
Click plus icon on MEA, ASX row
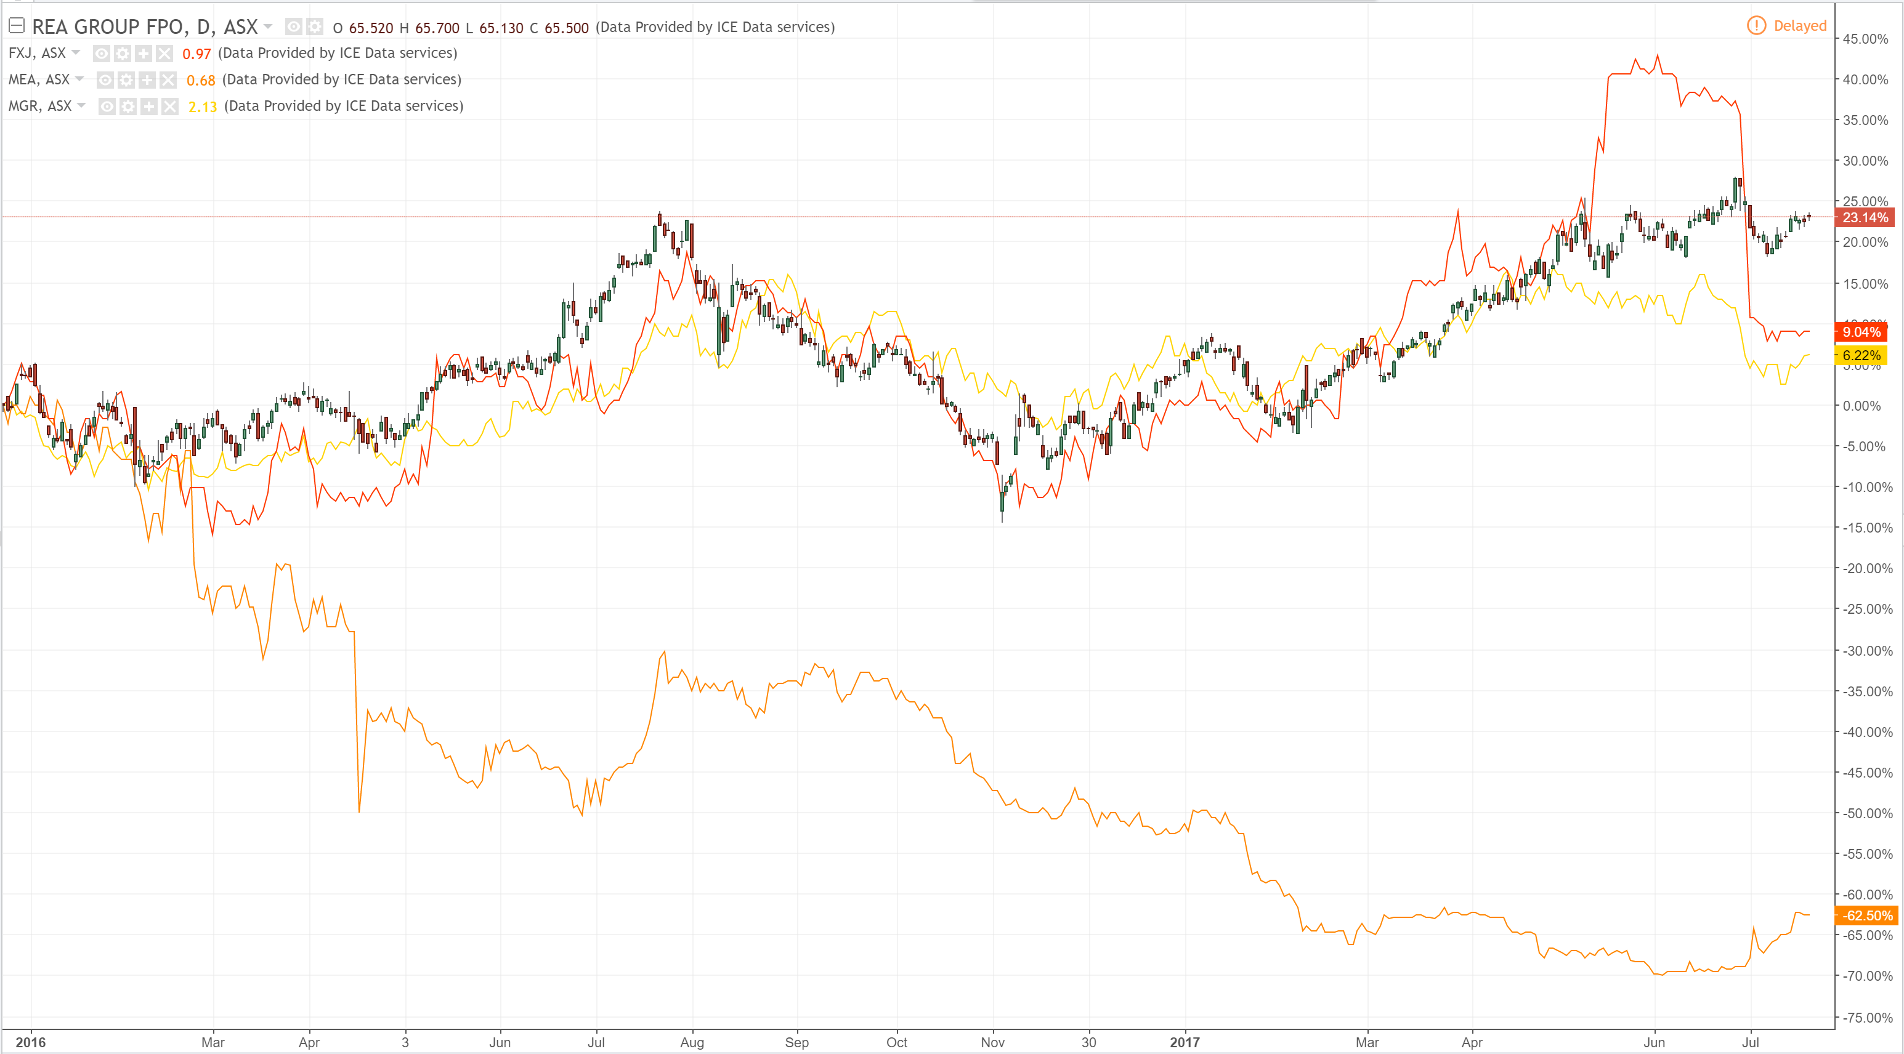(147, 80)
